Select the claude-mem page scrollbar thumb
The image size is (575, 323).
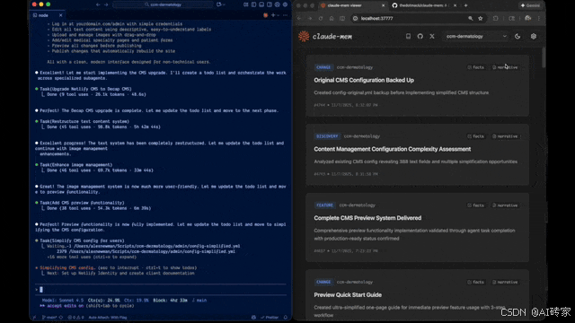[x=544, y=57]
